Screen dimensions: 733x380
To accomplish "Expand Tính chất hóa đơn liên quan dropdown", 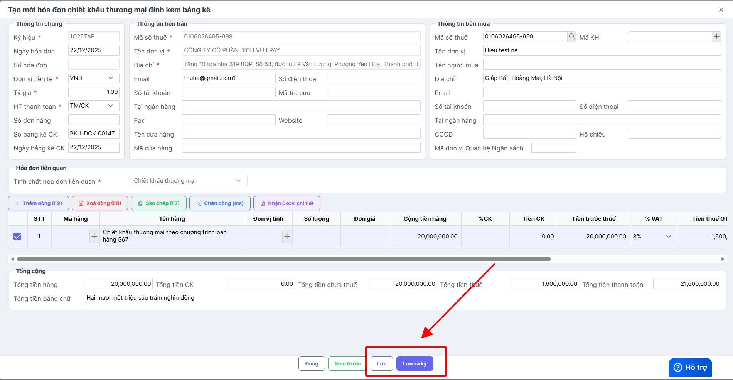I will [189, 181].
